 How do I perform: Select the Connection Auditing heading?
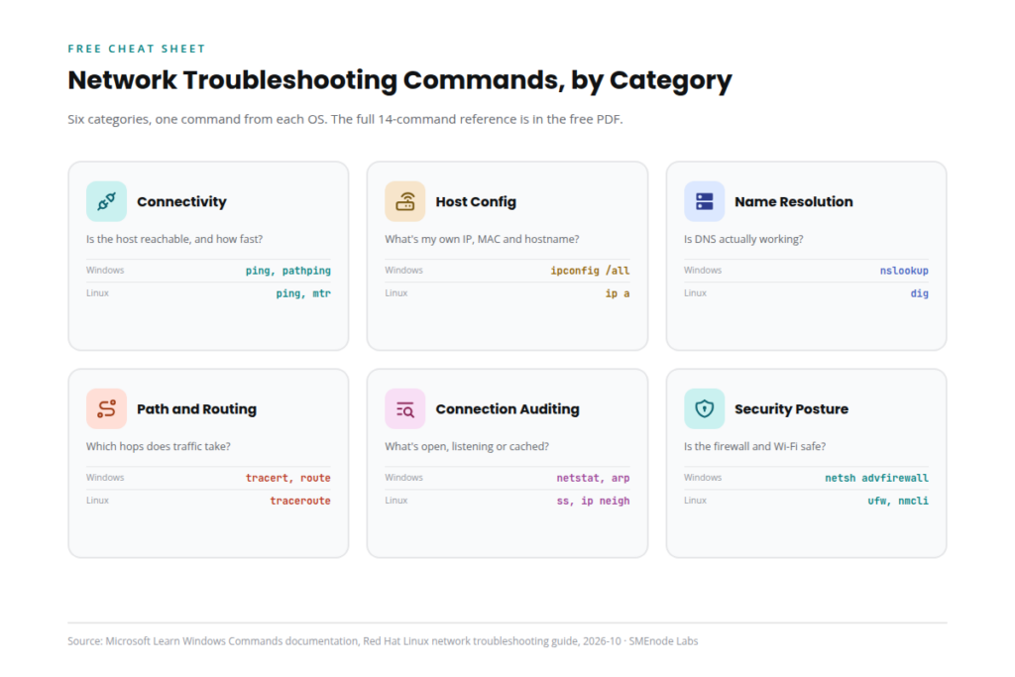(507, 409)
